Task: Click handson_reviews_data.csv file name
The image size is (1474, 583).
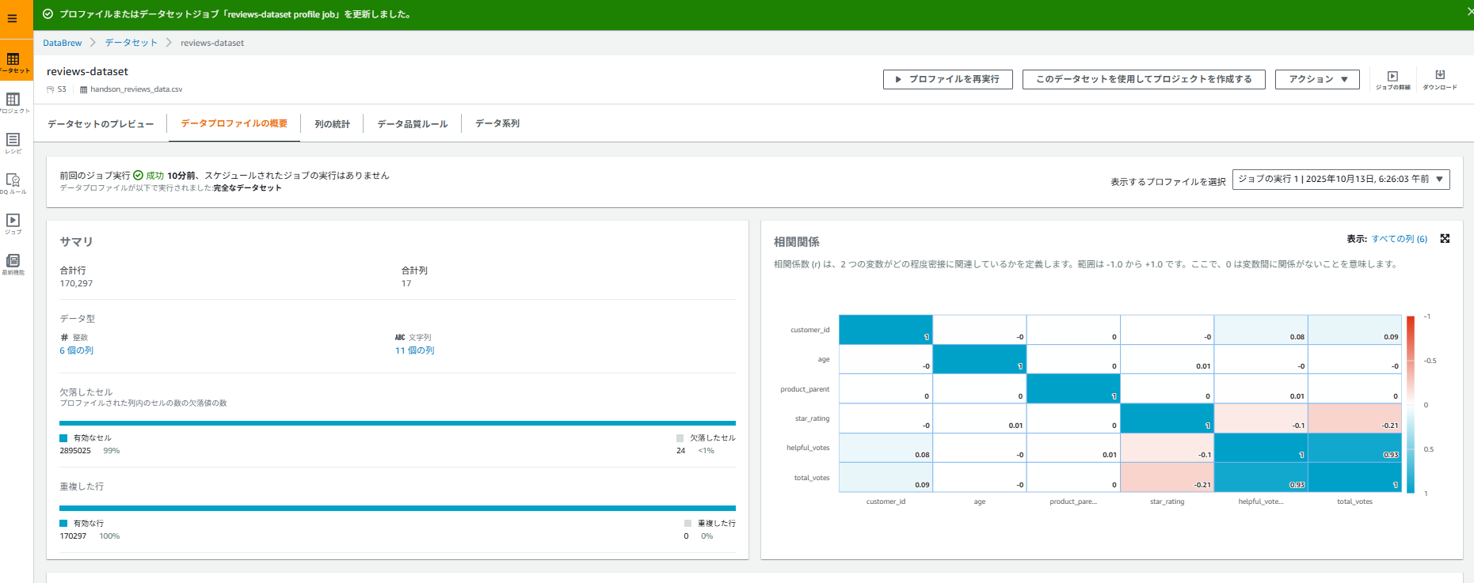Action: 136,89
